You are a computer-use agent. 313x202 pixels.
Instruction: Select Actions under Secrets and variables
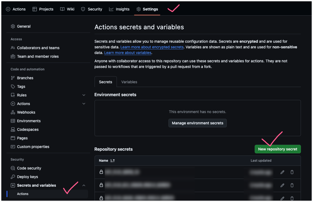point(48,194)
